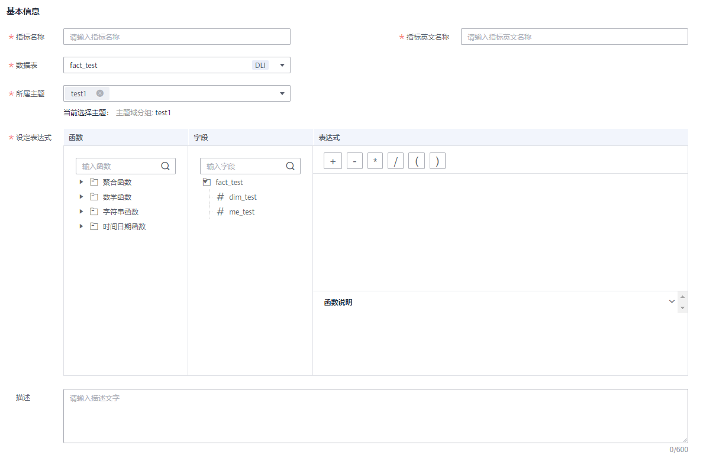The height and width of the screenshot is (458, 703).
Task: Expand the 聚合函数 folder
Action: pos(82,182)
